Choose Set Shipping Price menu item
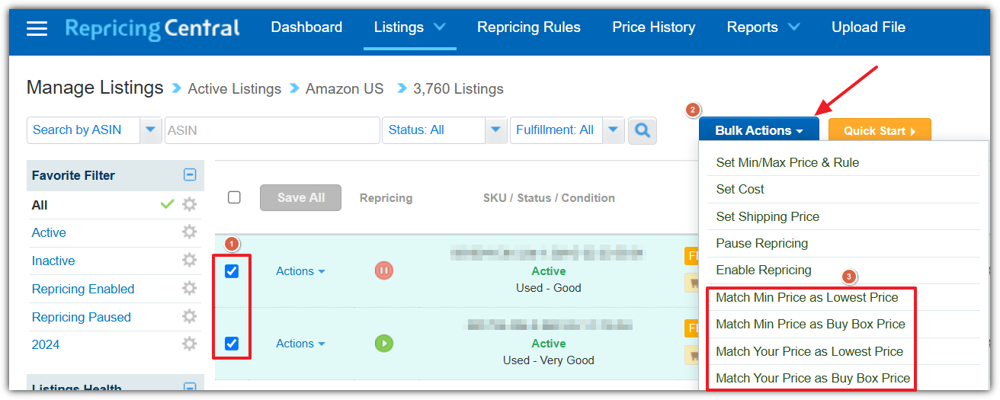 click(x=768, y=216)
